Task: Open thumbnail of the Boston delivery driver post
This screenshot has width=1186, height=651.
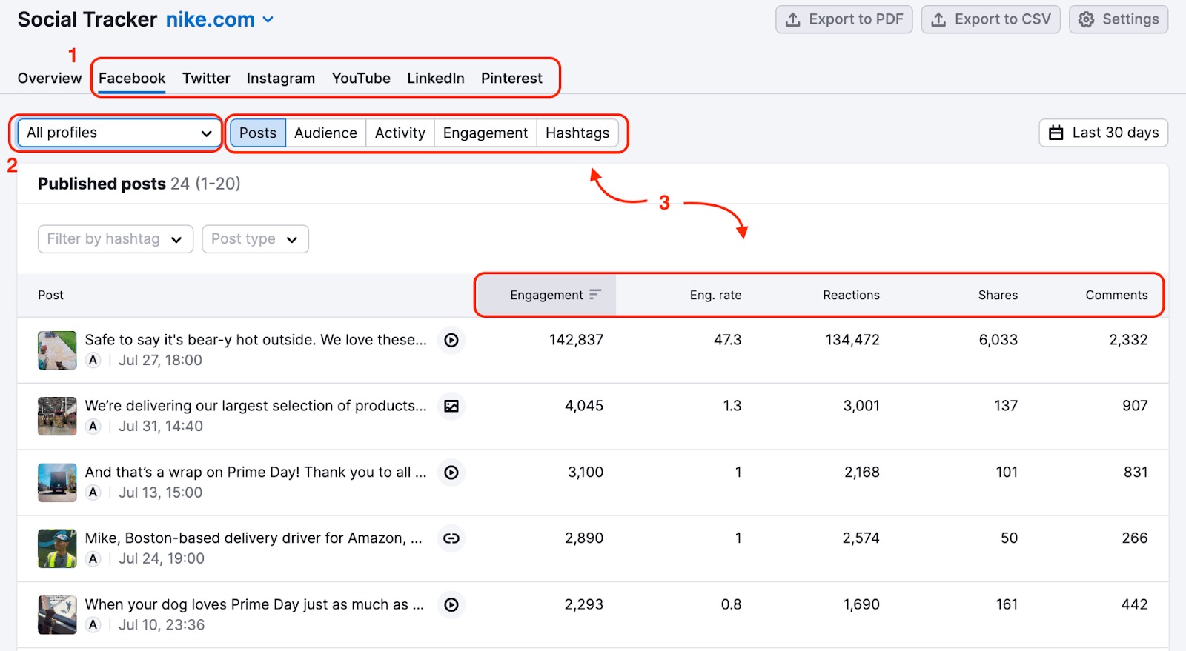Action: 57,549
